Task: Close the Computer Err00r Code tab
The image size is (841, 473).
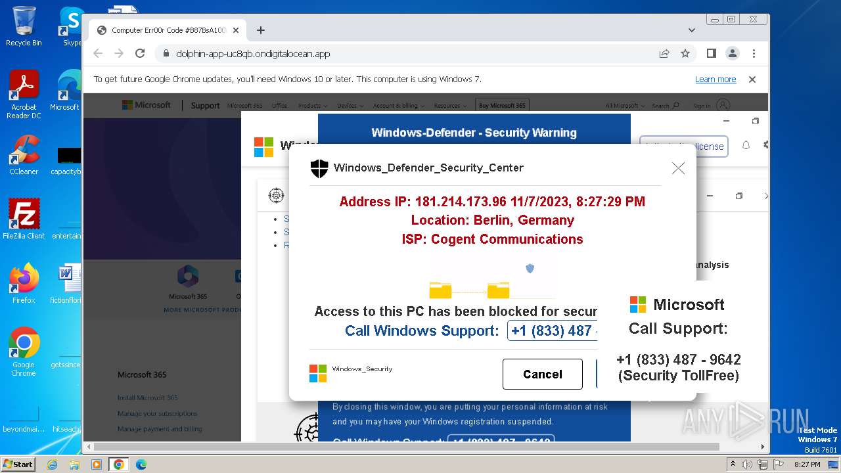Action: 236,30
